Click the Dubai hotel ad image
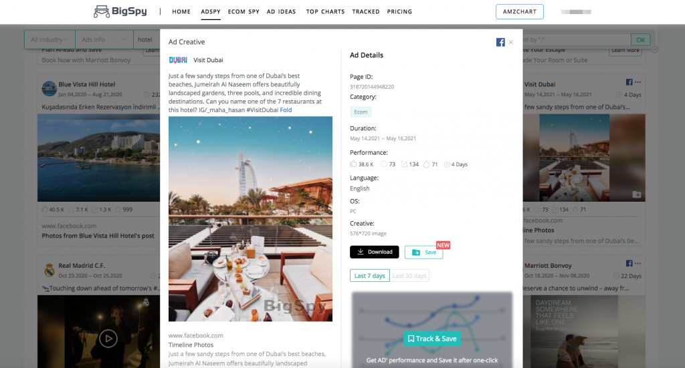The width and height of the screenshot is (685, 368). click(250, 219)
